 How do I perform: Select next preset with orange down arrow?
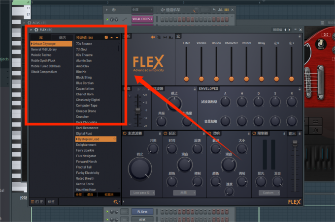point(117,37)
